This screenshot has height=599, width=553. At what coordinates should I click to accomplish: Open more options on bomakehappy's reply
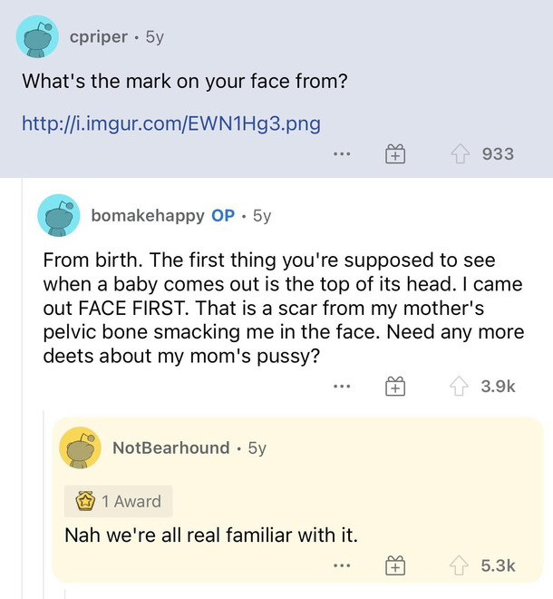coord(341,387)
